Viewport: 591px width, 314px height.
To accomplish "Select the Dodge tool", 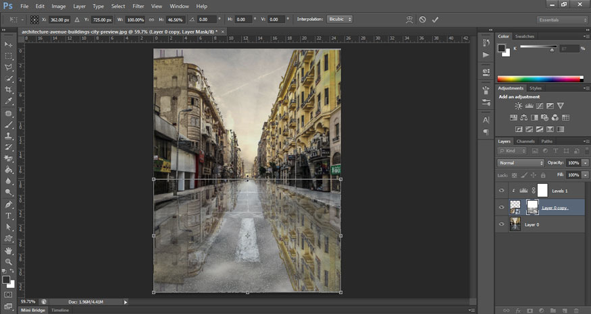I will pyautogui.click(x=8, y=193).
